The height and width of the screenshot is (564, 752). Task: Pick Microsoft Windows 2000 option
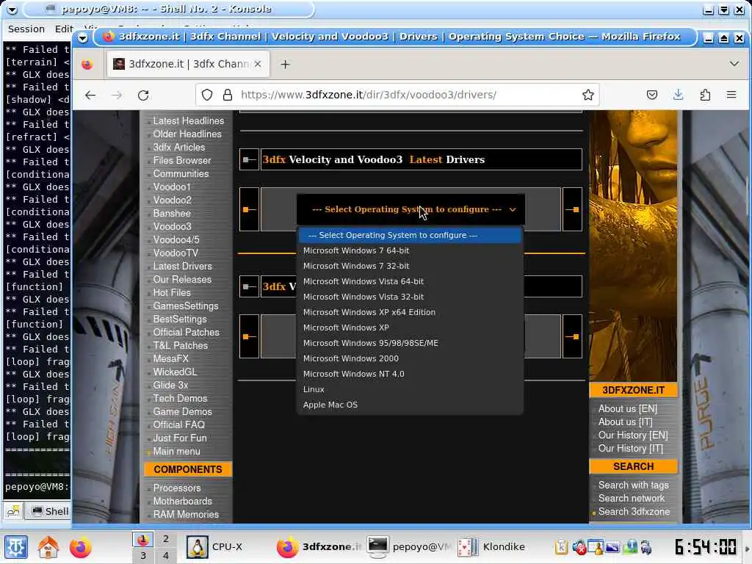coord(410,358)
